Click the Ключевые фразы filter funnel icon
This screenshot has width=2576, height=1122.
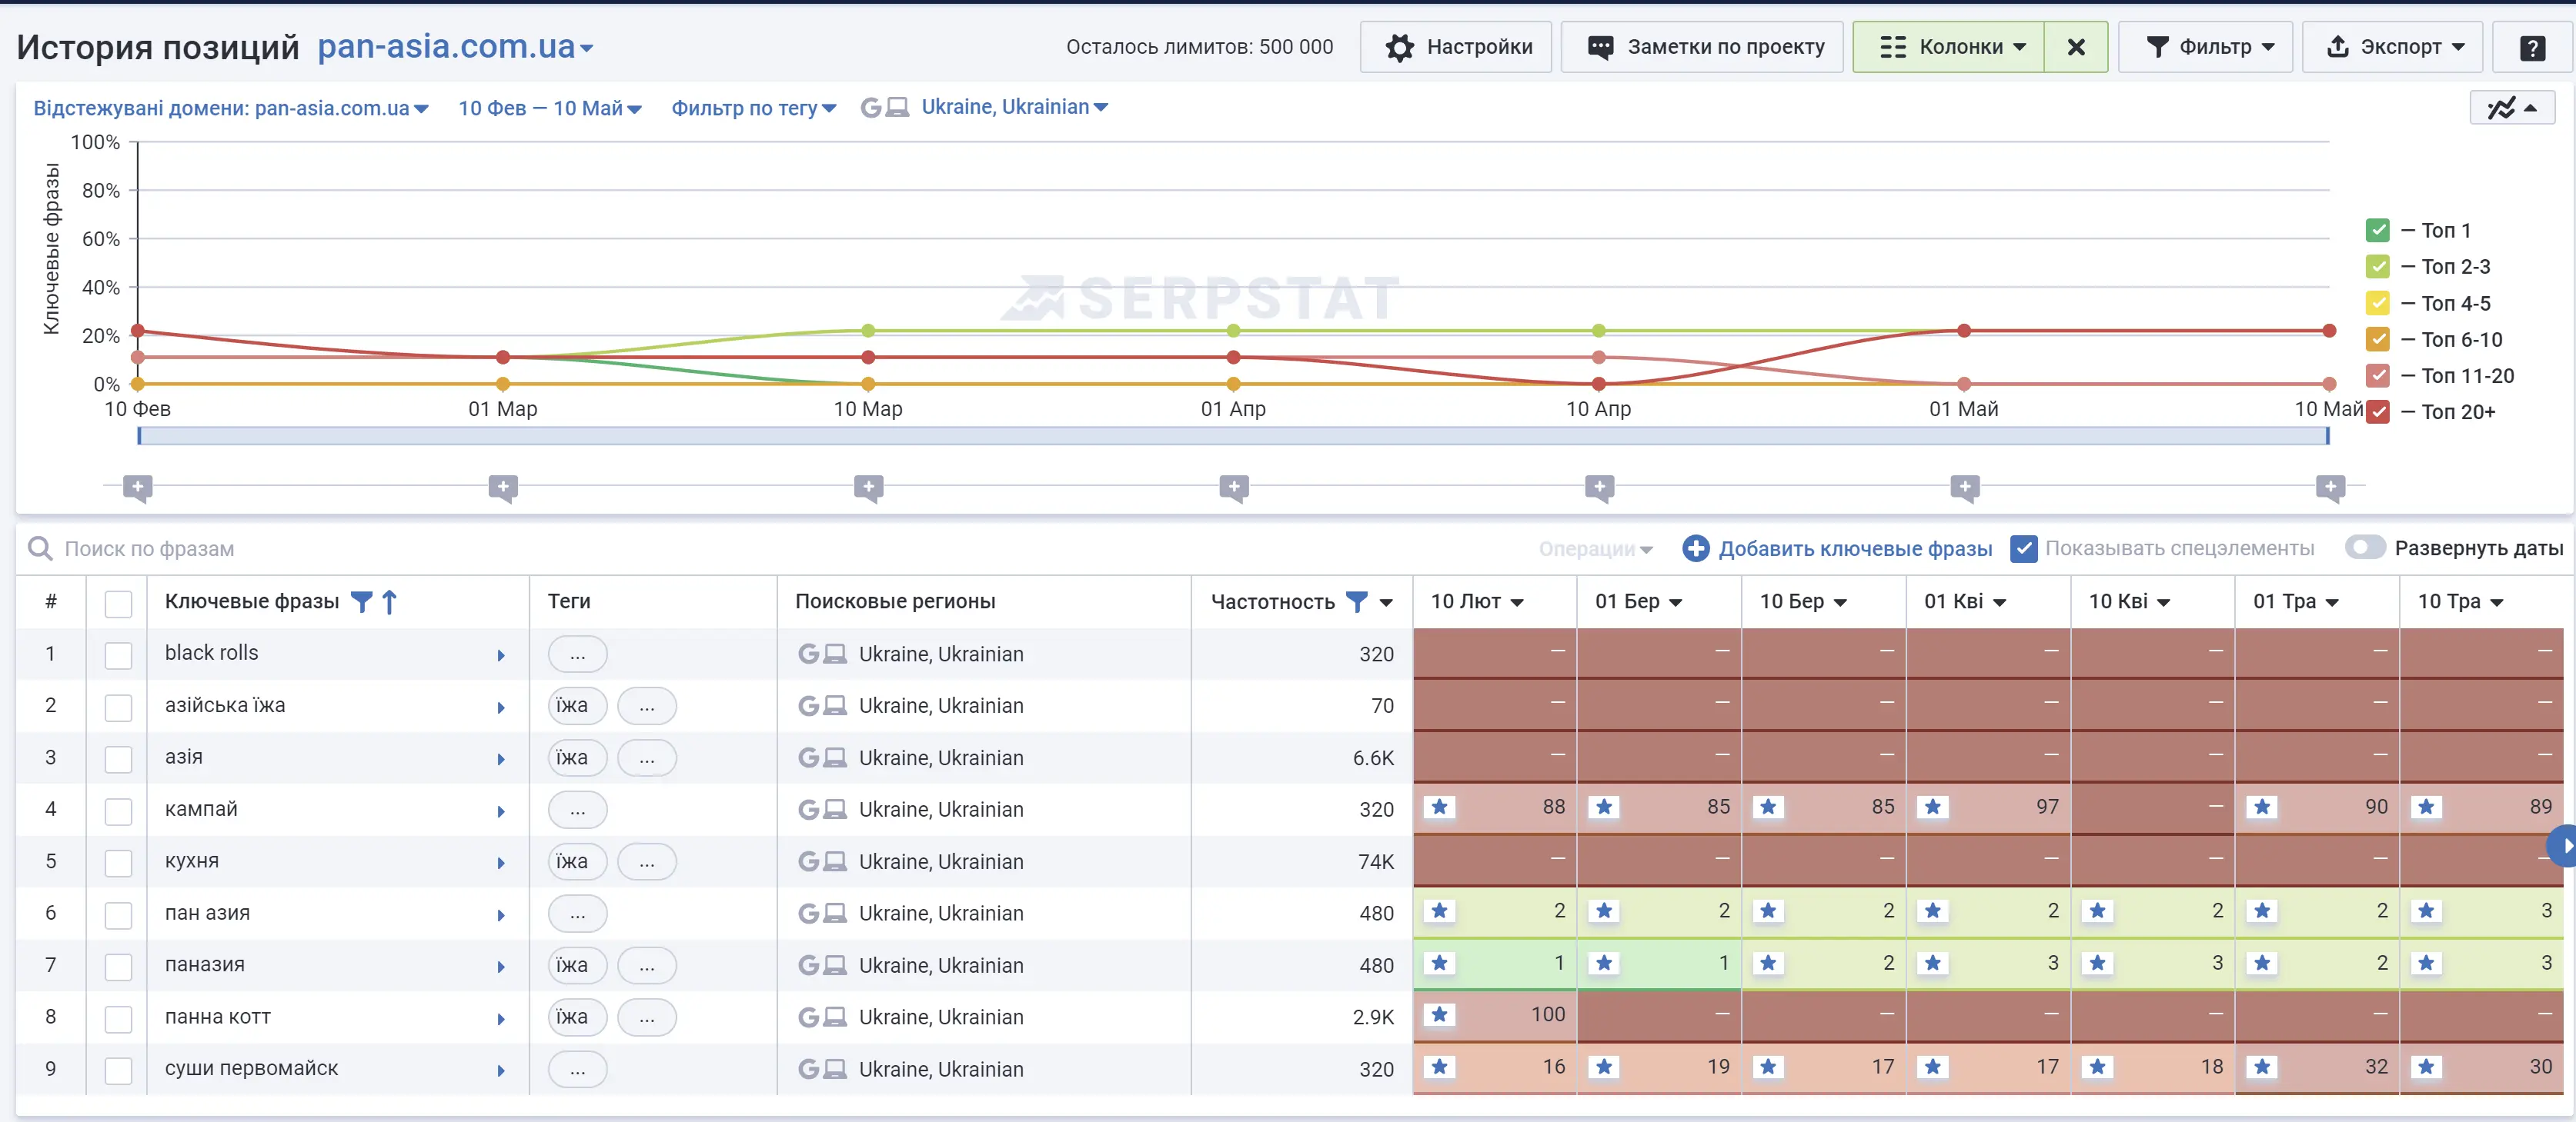pyautogui.click(x=362, y=601)
